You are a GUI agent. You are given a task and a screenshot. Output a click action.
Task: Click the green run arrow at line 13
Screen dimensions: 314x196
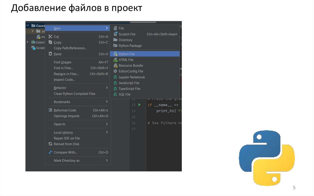coord(140,105)
